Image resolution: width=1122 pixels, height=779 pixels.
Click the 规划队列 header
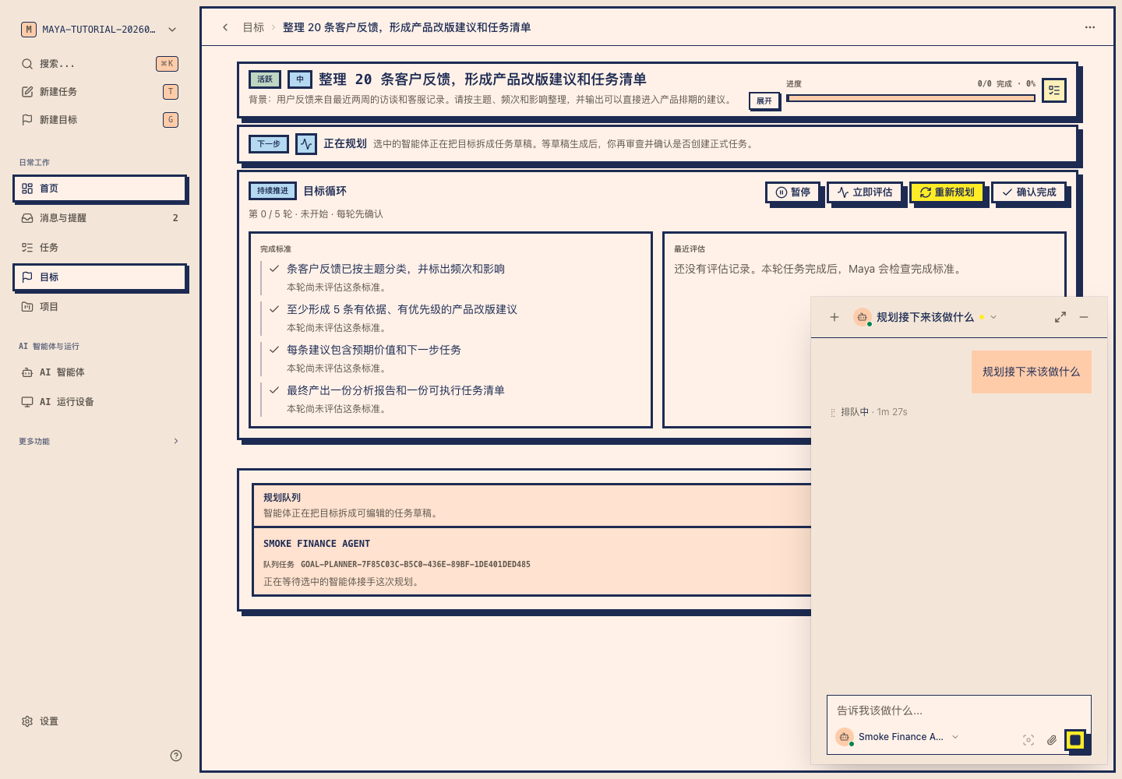pyautogui.click(x=282, y=497)
